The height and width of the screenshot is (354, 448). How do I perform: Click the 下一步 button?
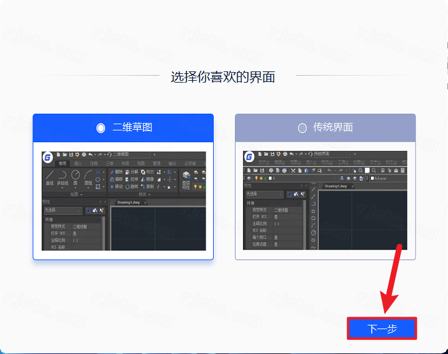pyautogui.click(x=382, y=329)
